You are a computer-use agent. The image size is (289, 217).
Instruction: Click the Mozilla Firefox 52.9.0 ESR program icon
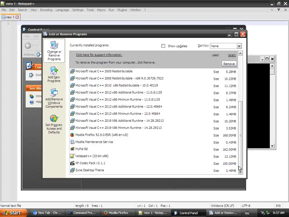pyautogui.click(x=72, y=135)
